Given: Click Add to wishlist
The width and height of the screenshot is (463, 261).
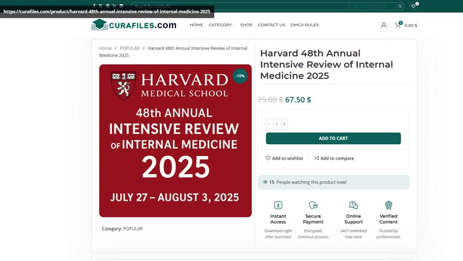Looking at the screenshot, I should [284, 158].
